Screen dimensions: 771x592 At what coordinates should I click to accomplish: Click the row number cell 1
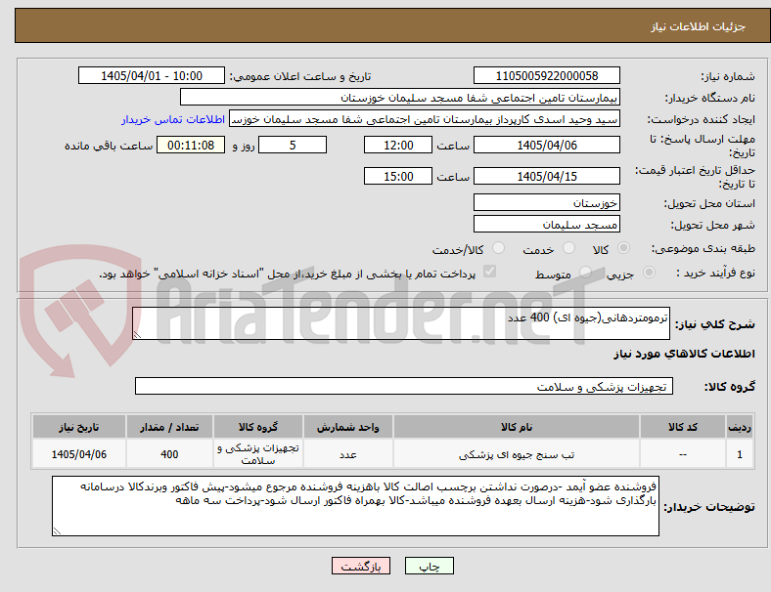(739, 454)
